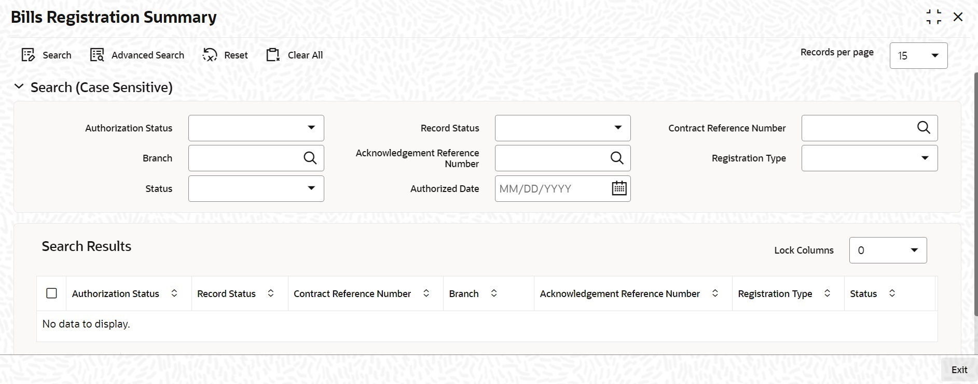Open Acknowledgement Reference Number lookup
This screenshot has height=384, width=978.
(x=617, y=158)
